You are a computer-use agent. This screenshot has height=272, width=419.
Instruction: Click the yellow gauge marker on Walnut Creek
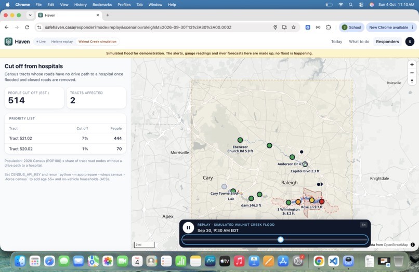[311, 200]
